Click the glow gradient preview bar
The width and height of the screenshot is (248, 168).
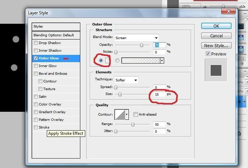click(x=141, y=60)
